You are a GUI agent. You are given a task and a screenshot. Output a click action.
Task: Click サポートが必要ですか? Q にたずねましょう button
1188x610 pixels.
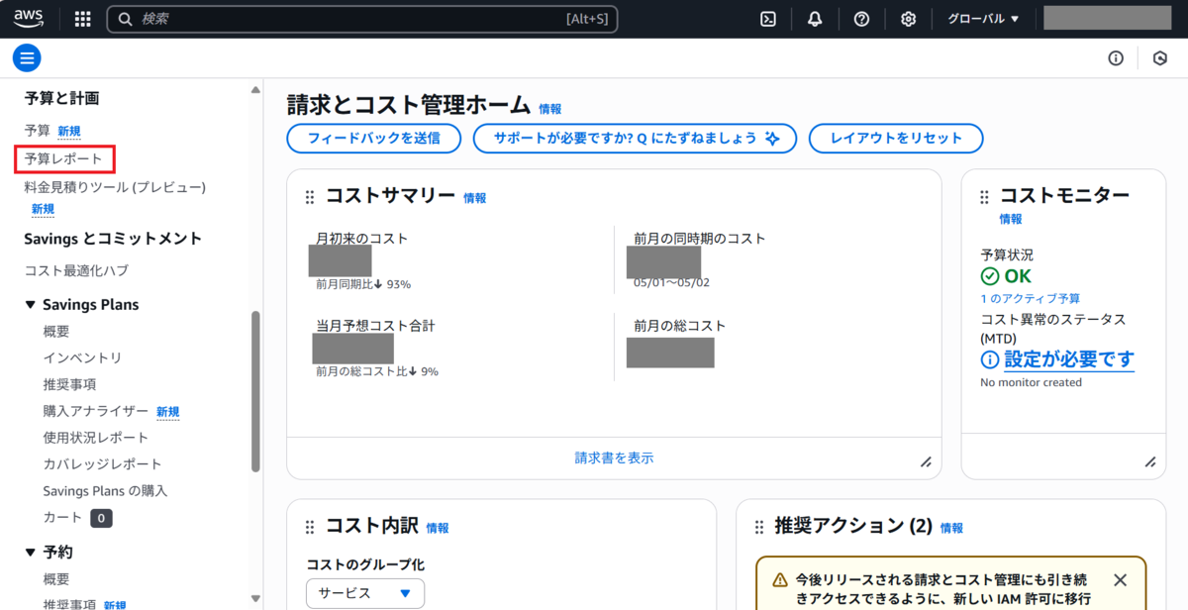(x=635, y=139)
